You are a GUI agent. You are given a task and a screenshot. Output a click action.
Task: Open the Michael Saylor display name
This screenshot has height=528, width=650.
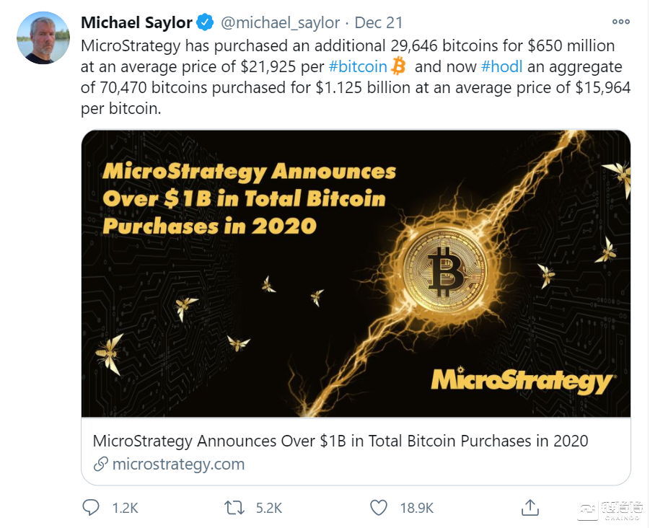coord(136,23)
